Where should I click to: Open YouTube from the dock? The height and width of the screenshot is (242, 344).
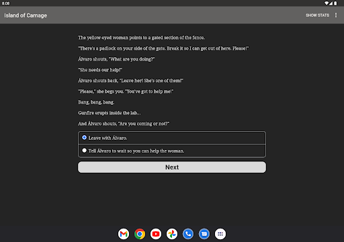[x=156, y=234]
